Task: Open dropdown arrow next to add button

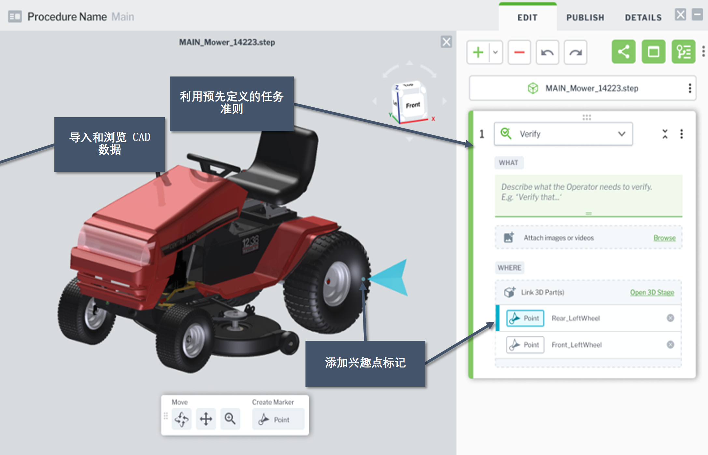Action: [495, 52]
